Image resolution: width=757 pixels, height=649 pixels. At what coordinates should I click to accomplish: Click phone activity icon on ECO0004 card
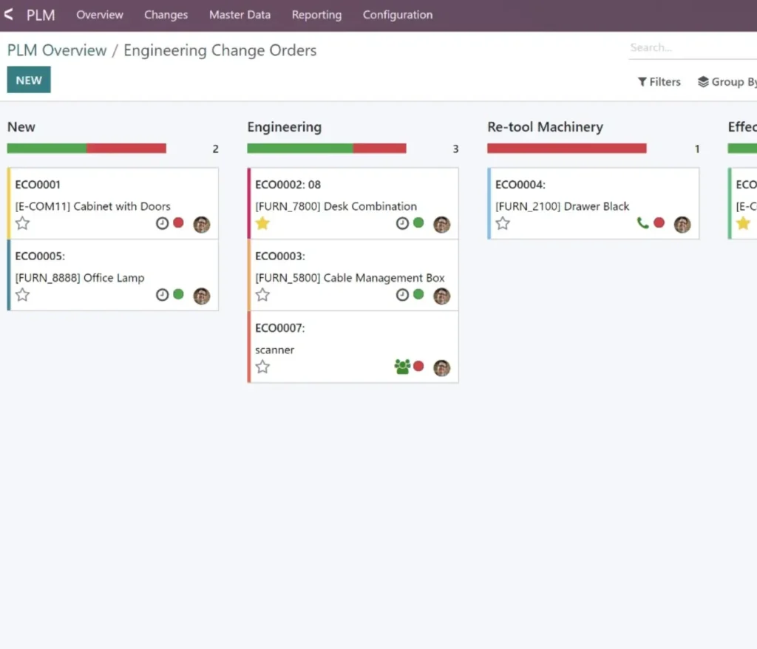[642, 223]
